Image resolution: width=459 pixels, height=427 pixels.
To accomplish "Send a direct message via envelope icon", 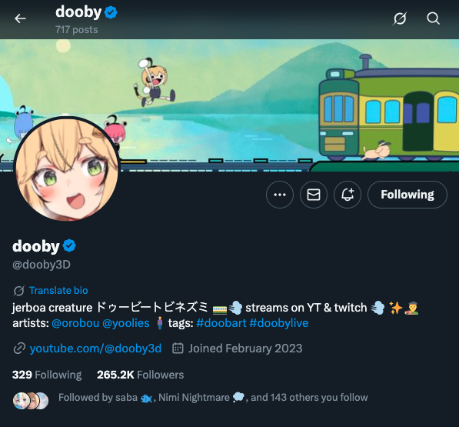I will tap(314, 195).
